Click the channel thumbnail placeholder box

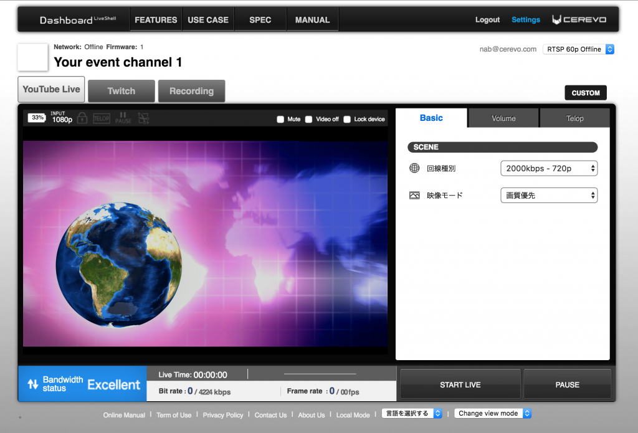tap(32, 57)
